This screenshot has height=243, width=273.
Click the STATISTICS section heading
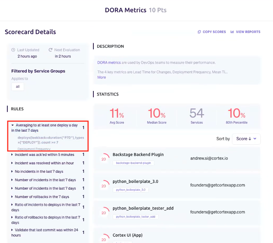tap(108, 94)
